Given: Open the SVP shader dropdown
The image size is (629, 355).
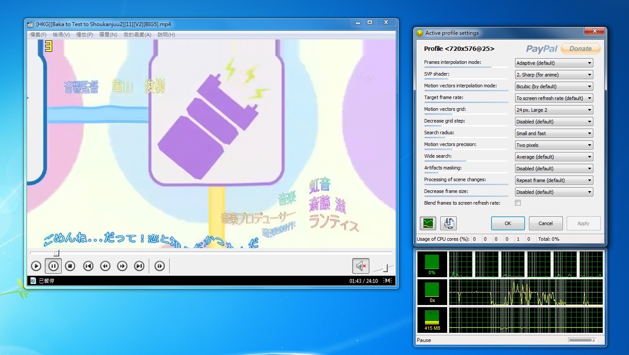Looking at the screenshot, I should tap(554, 75).
